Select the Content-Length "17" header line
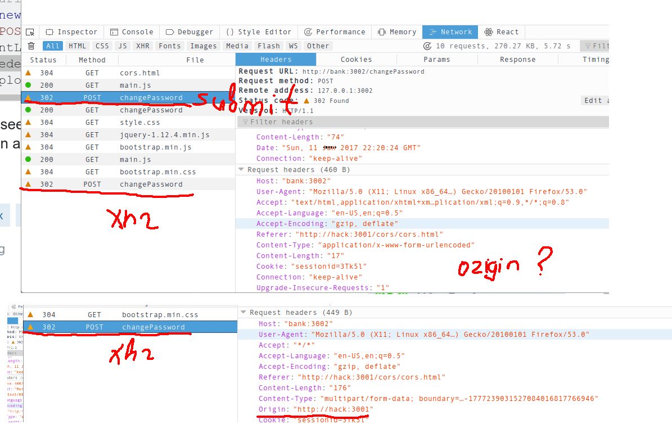Screen dimensions: 672x442 point(300,256)
